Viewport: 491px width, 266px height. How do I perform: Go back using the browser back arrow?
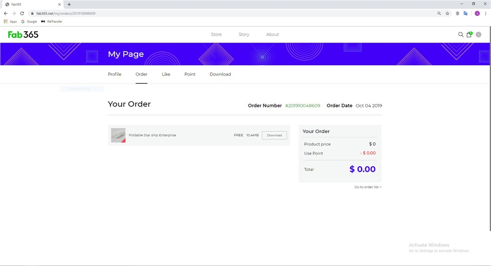tap(6, 13)
